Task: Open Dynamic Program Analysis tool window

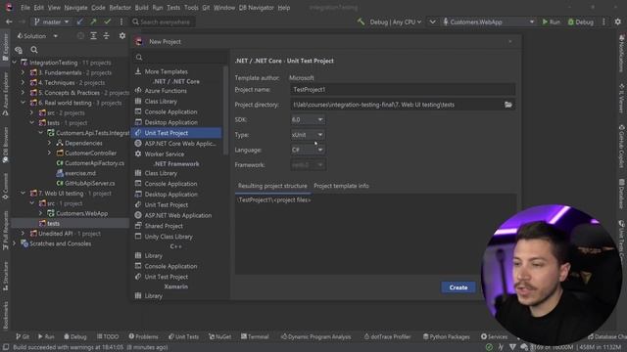Action: tap(315, 336)
